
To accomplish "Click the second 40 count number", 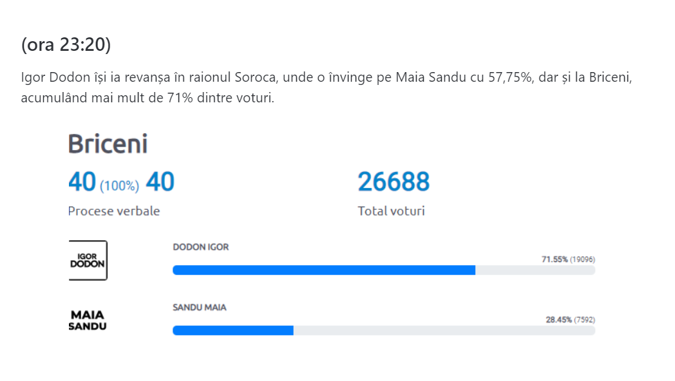I will tap(160, 181).
